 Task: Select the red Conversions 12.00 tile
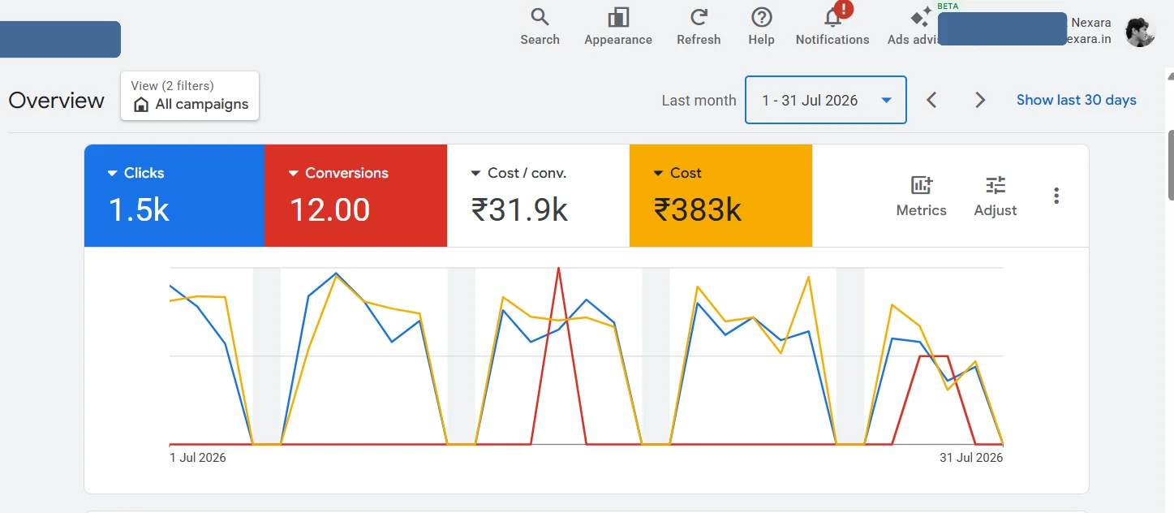355,196
